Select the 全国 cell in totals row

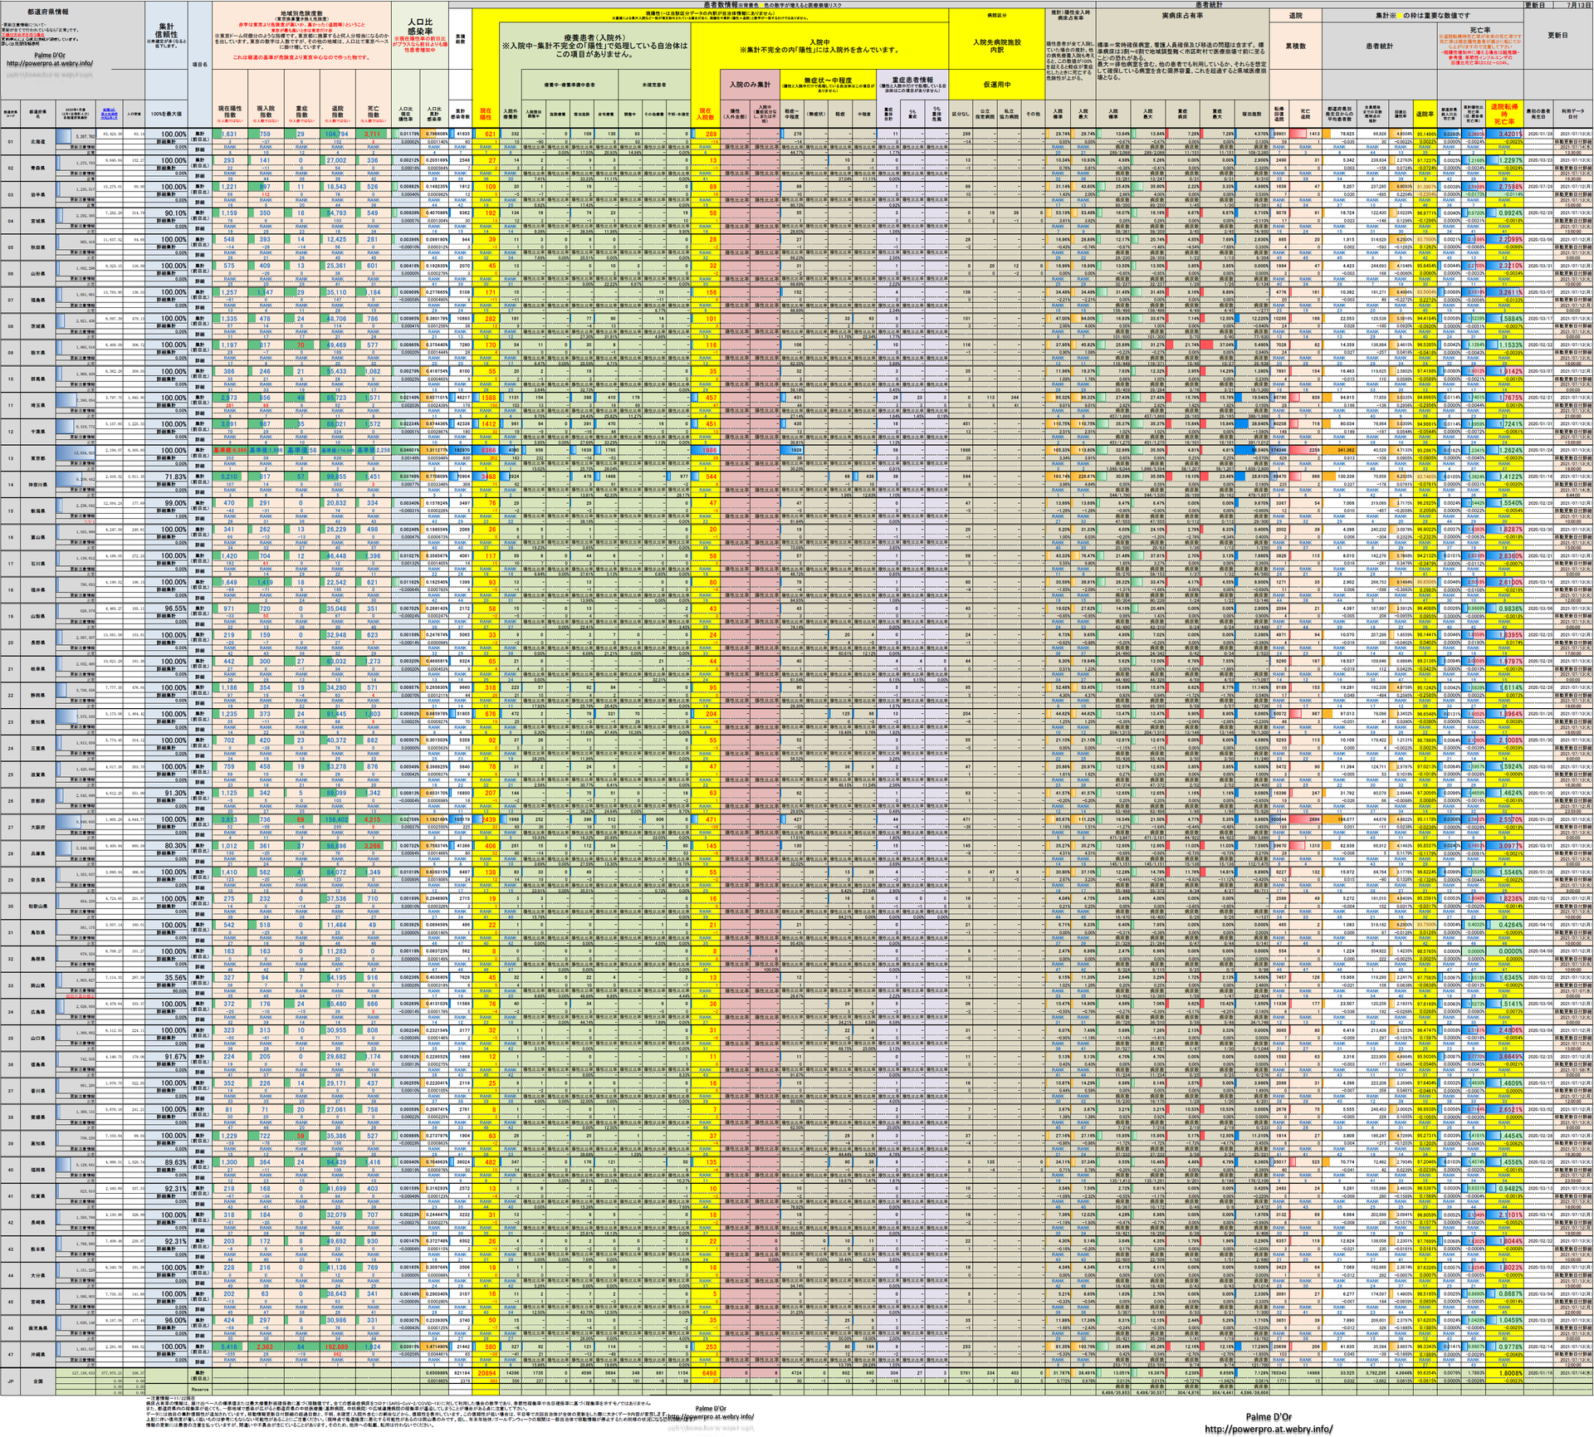pos(37,1380)
